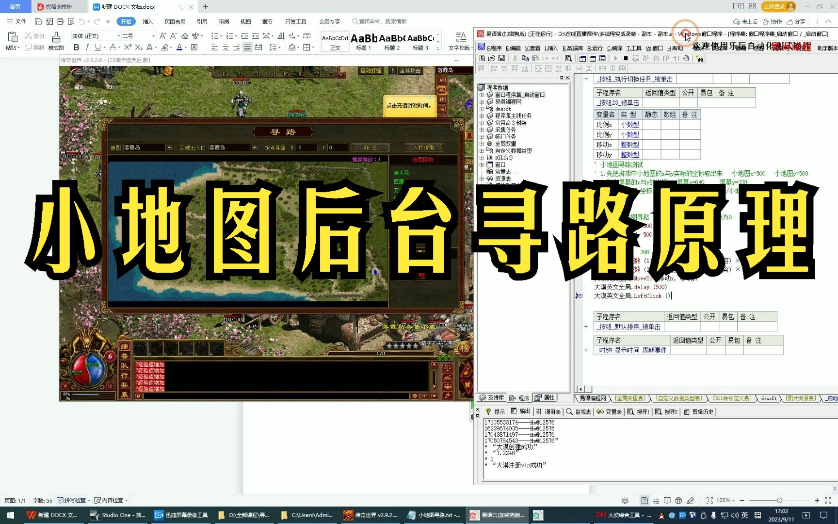Click the subscript X₂ icon
838x524 pixels.
(139, 47)
